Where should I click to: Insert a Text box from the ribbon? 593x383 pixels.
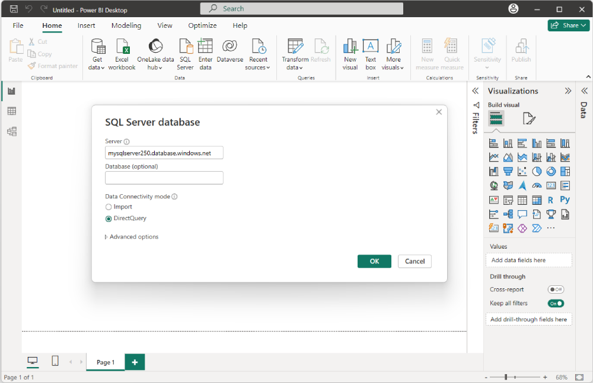click(x=371, y=54)
